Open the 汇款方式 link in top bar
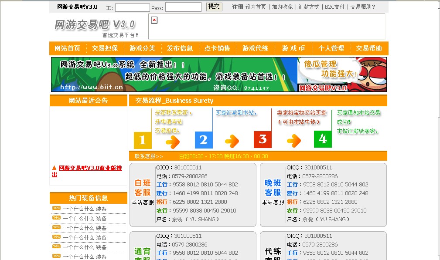 pyautogui.click(x=309, y=7)
